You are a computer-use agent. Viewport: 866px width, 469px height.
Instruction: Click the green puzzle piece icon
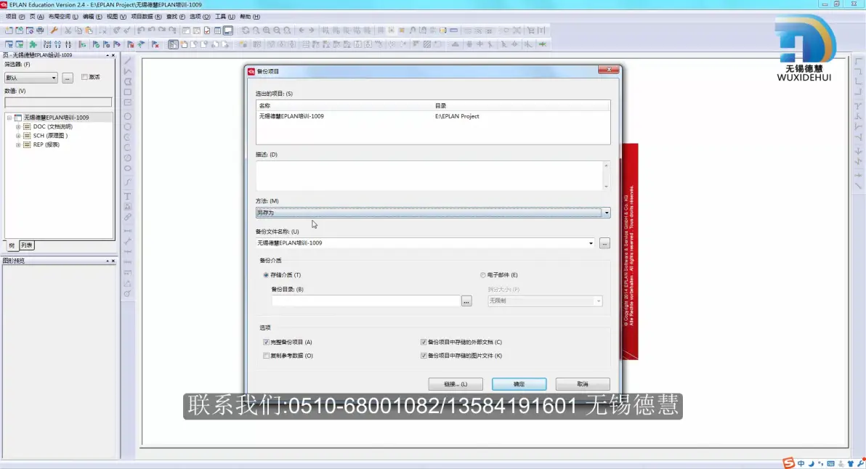[x=33, y=44]
